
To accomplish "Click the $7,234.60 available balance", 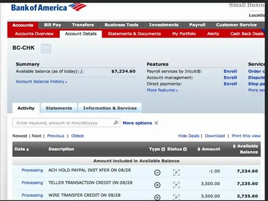I will click(x=123, y=71).
